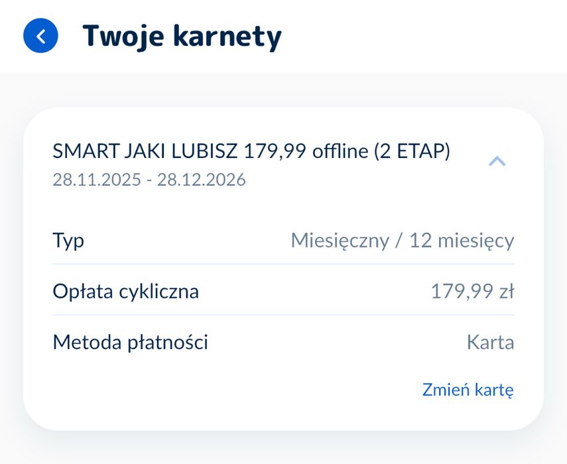
Task: Select the 179,99 zł fee amount
Action: coord(472,291)
